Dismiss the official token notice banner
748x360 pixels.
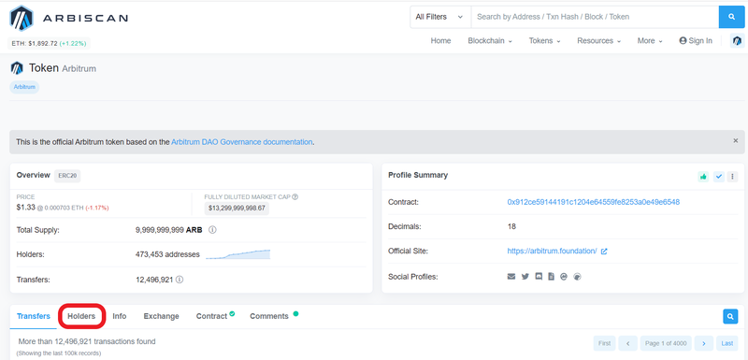(735, 140)
